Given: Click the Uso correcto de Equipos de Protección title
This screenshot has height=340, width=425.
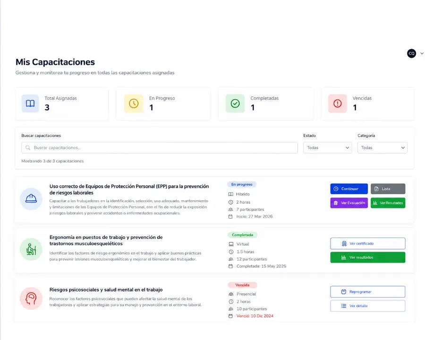Looking at the screenshot, I should (x=129, y=189).
